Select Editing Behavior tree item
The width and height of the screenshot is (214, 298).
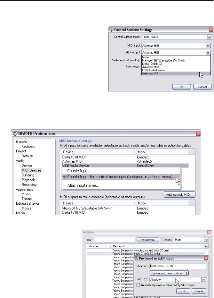pos(28,203)
